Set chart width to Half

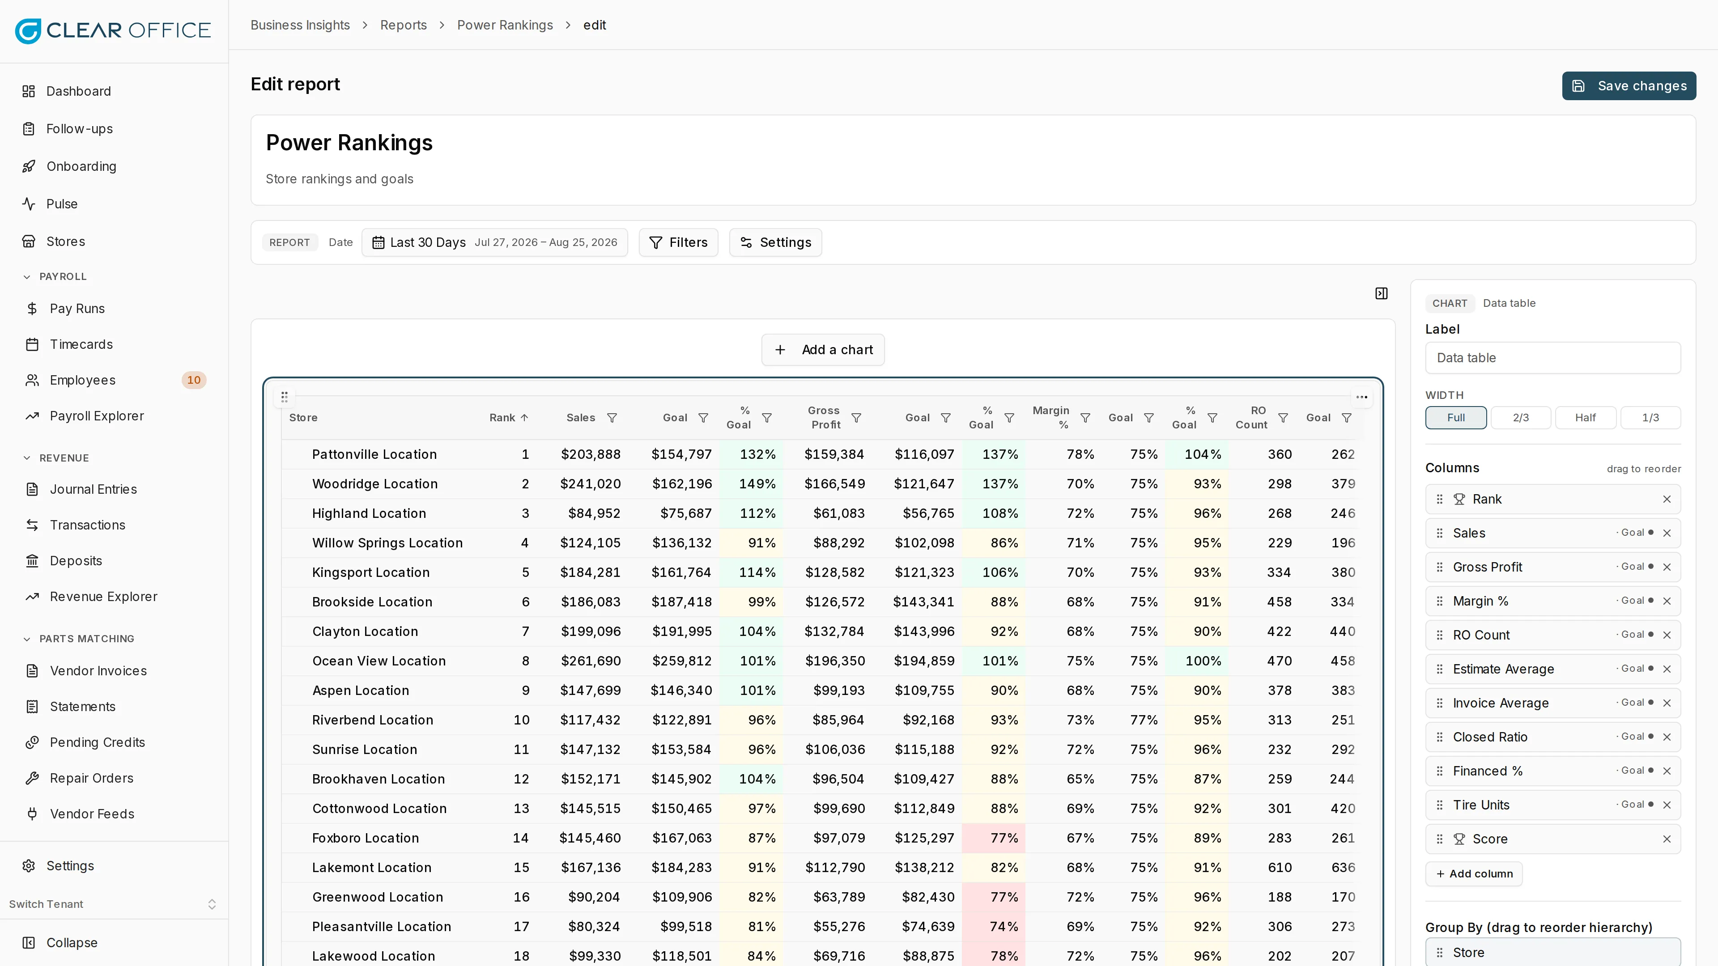[x=1585, y=418]
